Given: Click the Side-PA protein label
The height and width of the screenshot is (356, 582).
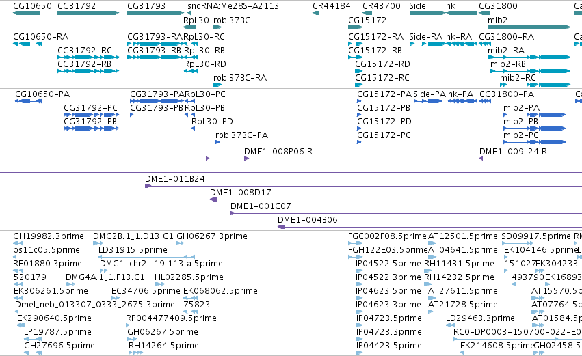Looking at the screenshot, I should point(429,94).
